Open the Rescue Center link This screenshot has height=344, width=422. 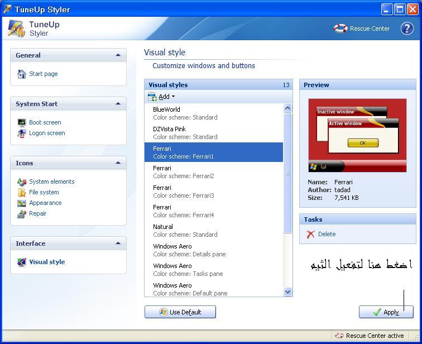tap(370, 28)
